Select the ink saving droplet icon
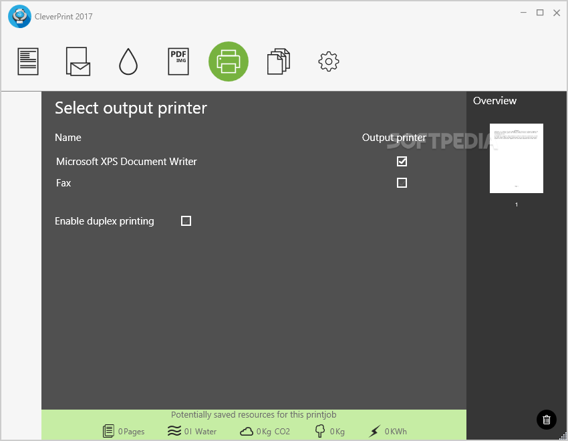 pyautogui.click(x=128, y=61)
